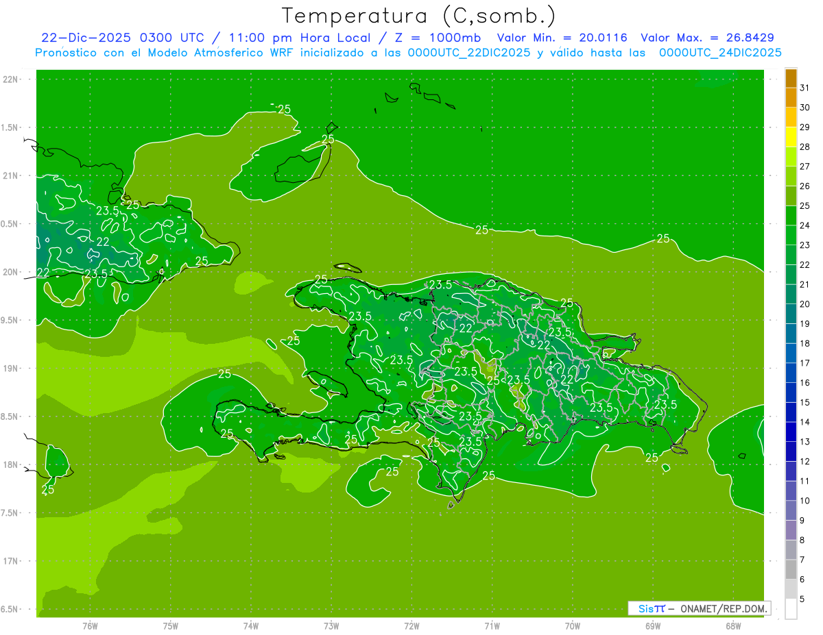
Task: Pick the white legend swatch below 5
Action: click(791, 609)
